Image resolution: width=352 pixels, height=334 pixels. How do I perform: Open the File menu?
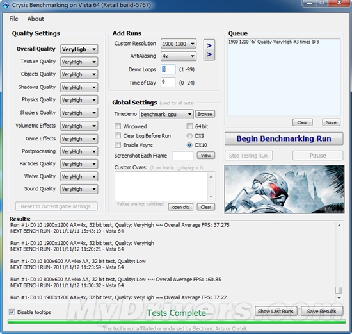13,19
